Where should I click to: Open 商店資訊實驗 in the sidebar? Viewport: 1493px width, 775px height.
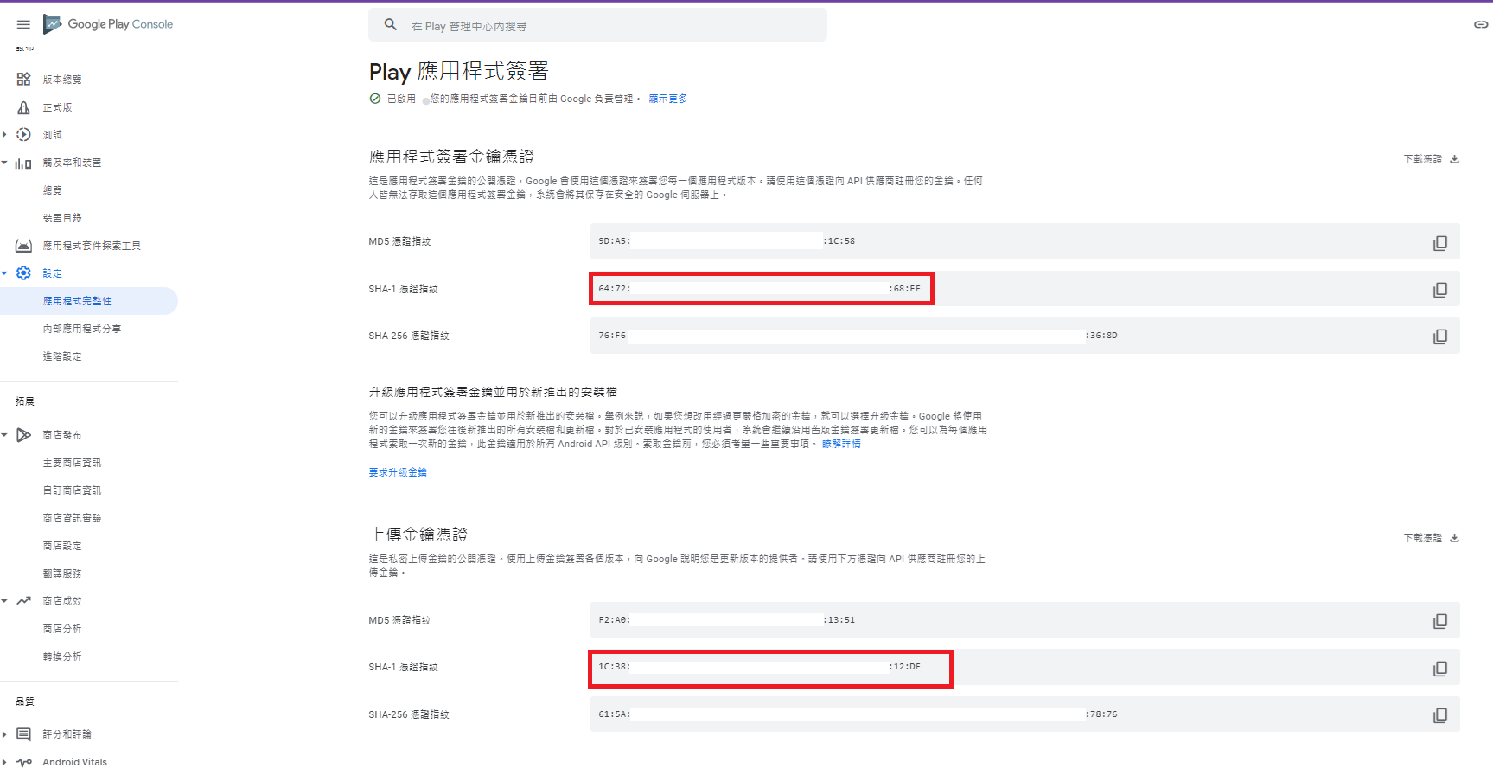pos(72,518)
